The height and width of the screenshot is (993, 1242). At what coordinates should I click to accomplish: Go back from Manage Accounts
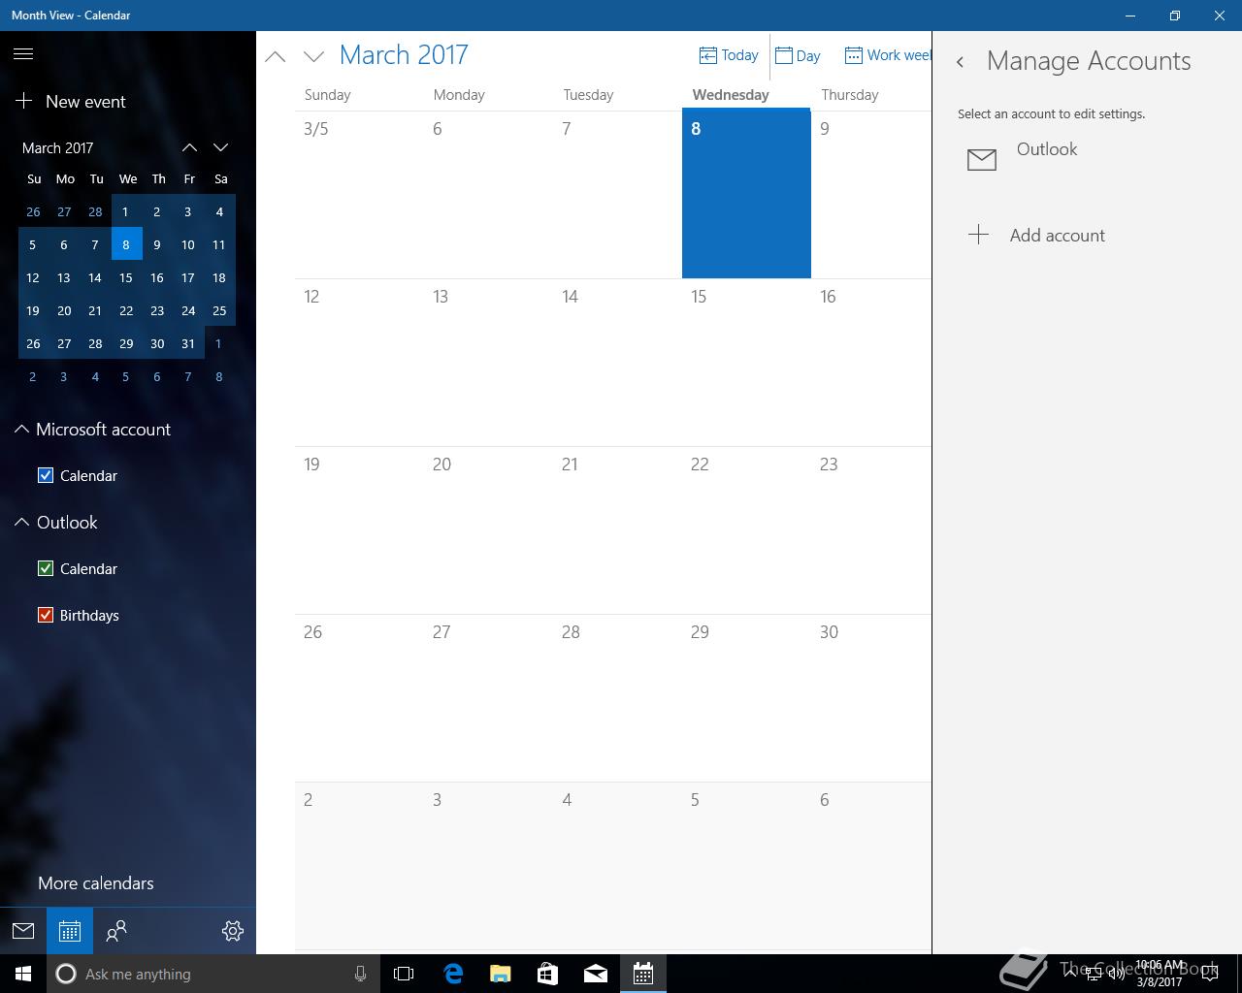(960, 62)
